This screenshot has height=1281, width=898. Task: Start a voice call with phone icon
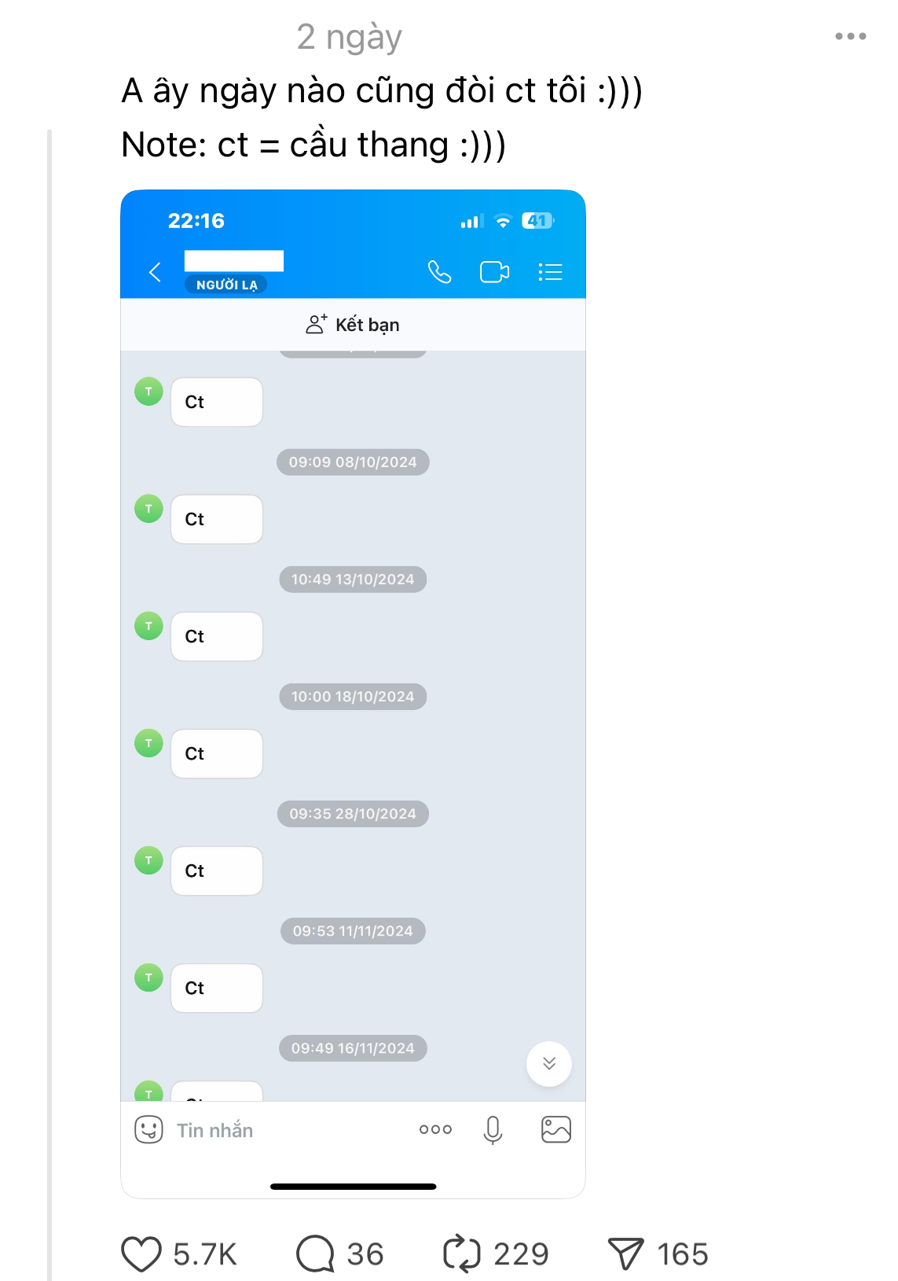[439, 272]
